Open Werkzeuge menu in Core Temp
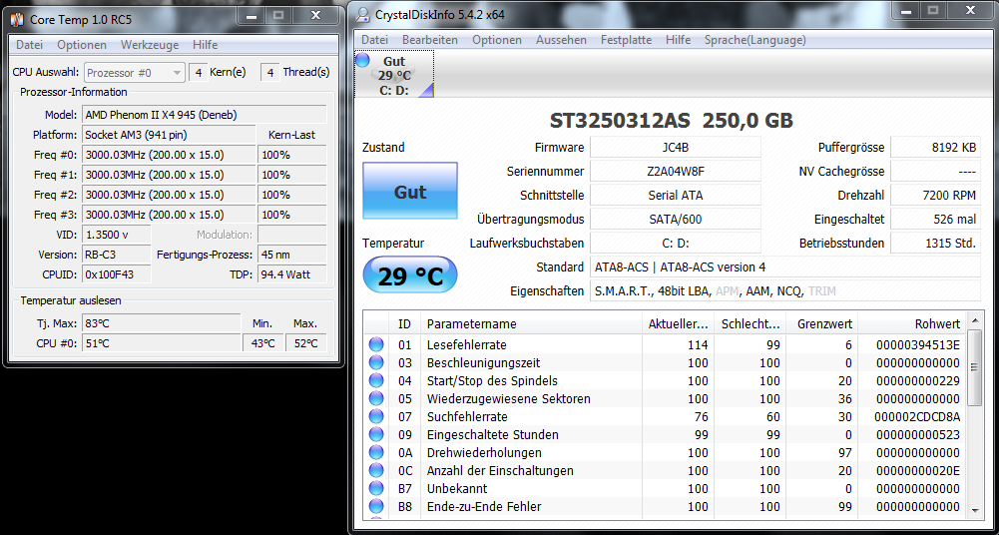Viewport: 999px width, 535px height. [x=150, y=45]
